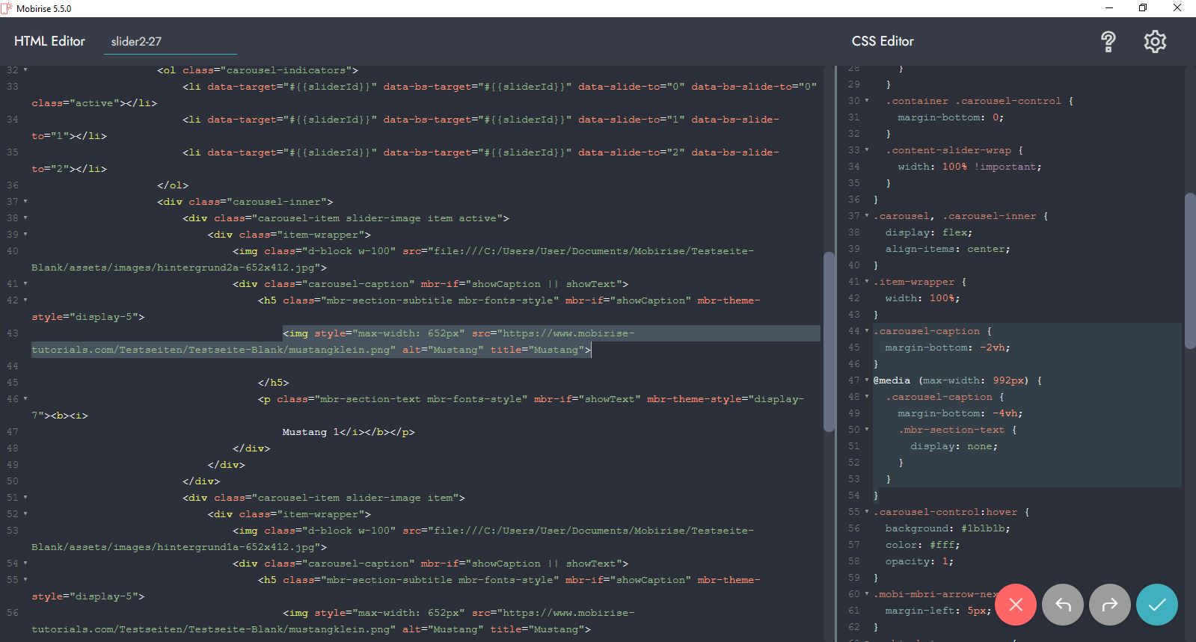
Task: Select the slider2-27 tab
Action: point(136,42)
